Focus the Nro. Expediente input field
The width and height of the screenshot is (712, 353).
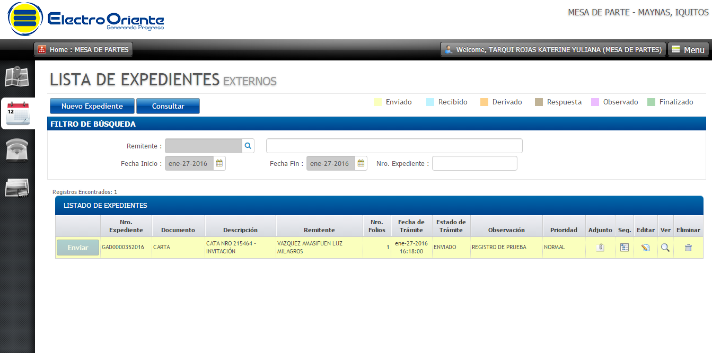coord(474,163)
